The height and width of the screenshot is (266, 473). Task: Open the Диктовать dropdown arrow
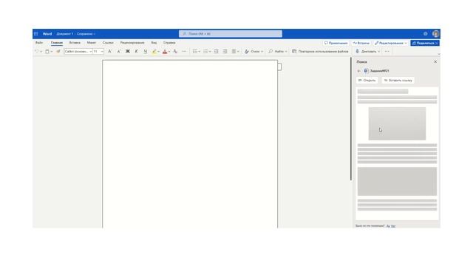[379, 52]
